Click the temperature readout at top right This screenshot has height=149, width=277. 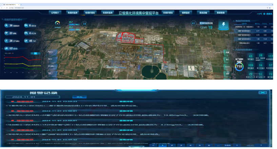259,14
